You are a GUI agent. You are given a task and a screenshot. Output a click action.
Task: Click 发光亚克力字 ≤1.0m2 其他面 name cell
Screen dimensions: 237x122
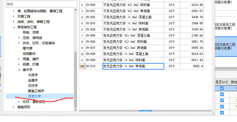click(133, 48)
